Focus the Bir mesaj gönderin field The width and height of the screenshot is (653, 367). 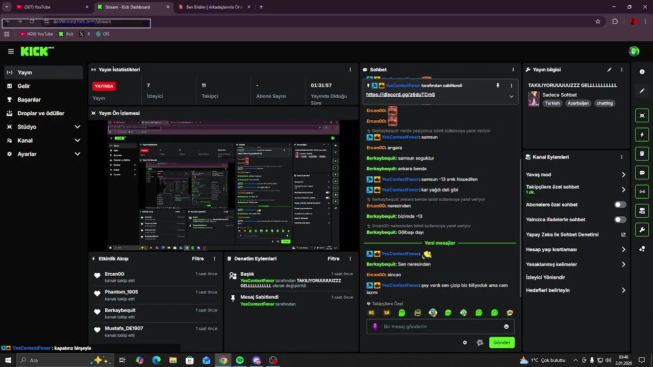click(440, 326)
